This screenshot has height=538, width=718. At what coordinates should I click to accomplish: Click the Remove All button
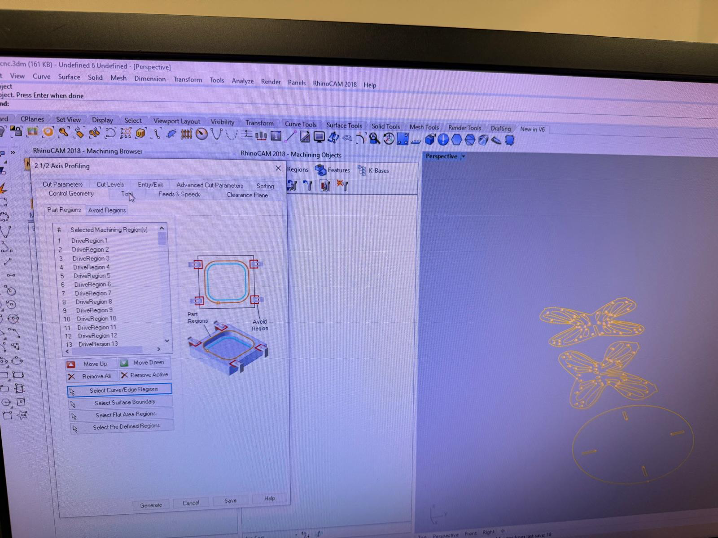pos(91,376)
